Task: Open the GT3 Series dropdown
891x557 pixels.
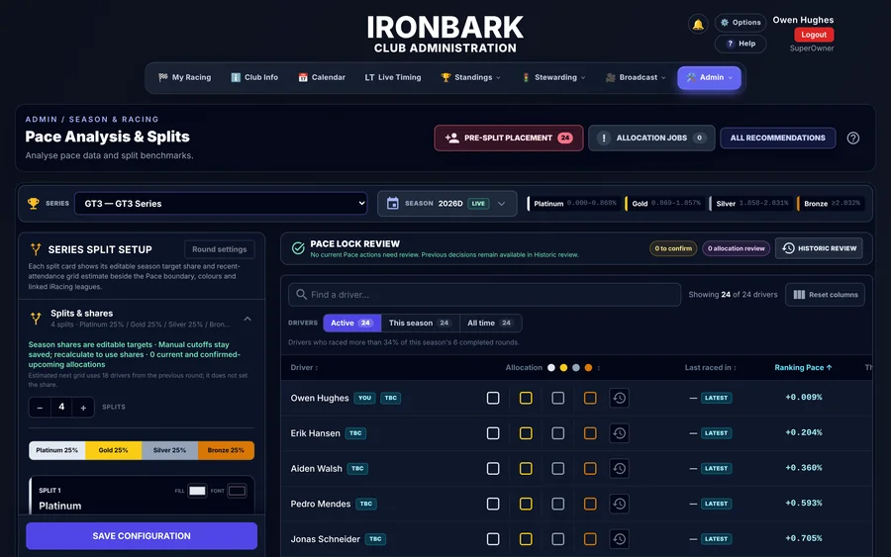Action: click(x=221, y=203)
